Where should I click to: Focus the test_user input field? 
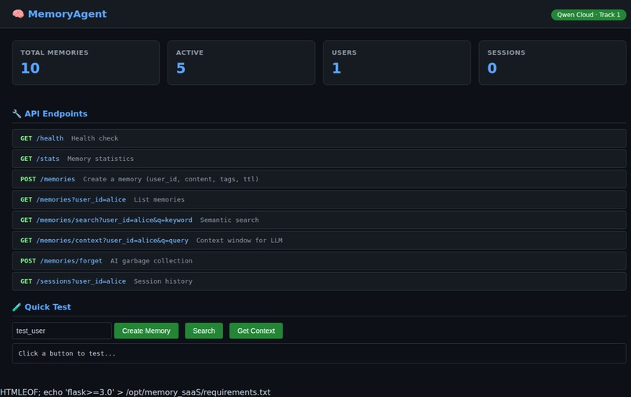pos(62,331)
